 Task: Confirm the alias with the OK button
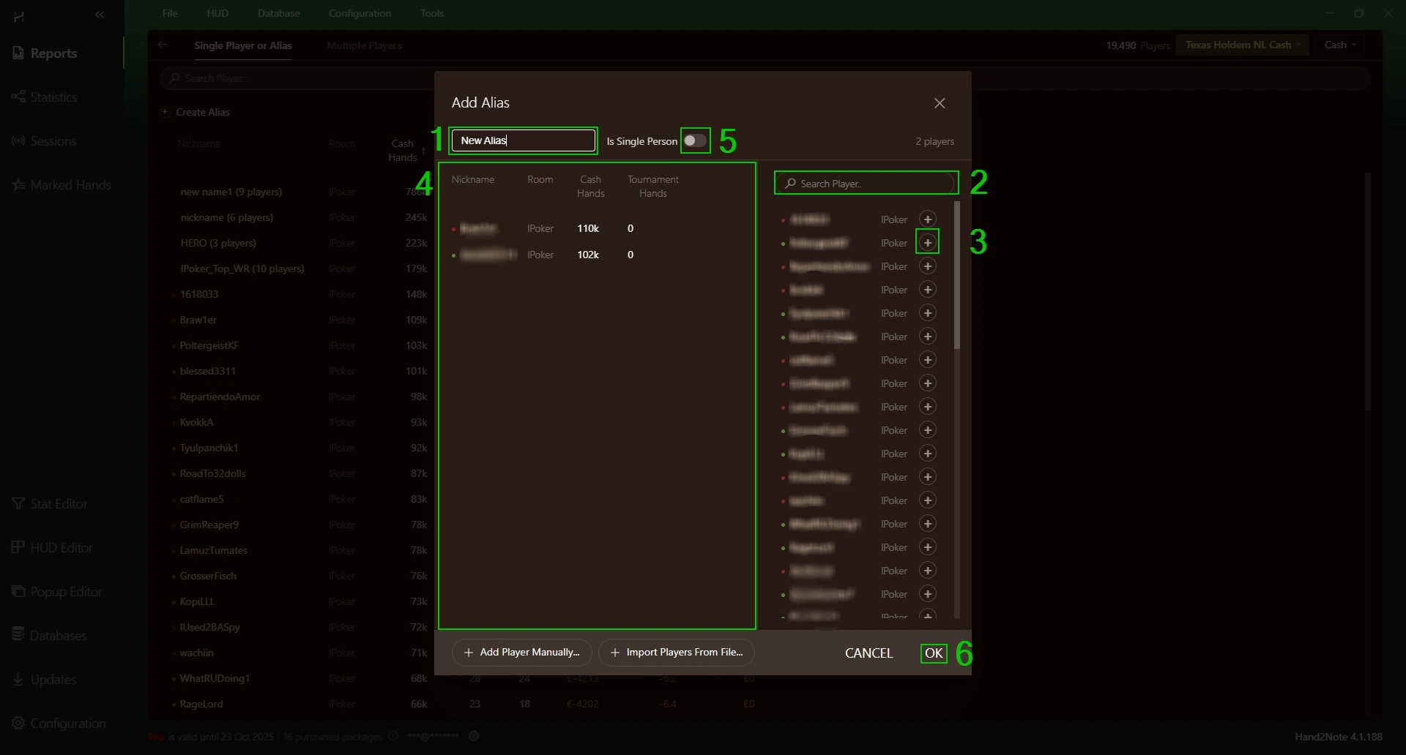click(934, 653)
